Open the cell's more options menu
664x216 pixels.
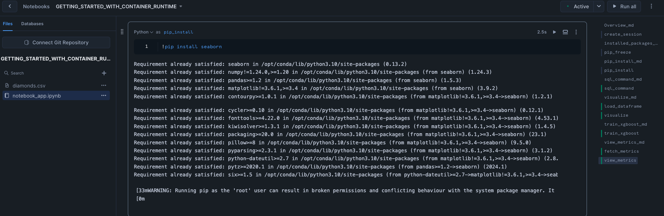pos(576,32)
